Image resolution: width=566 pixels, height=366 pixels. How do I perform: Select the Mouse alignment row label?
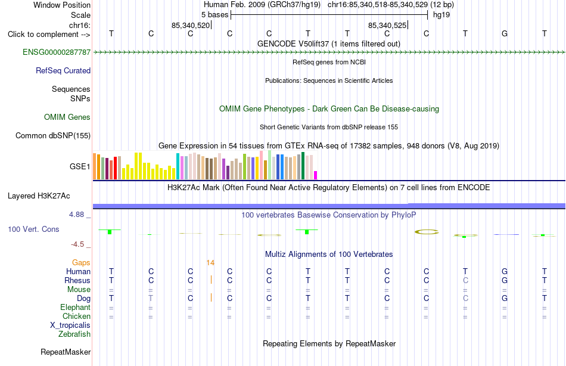tap(79, 290)
